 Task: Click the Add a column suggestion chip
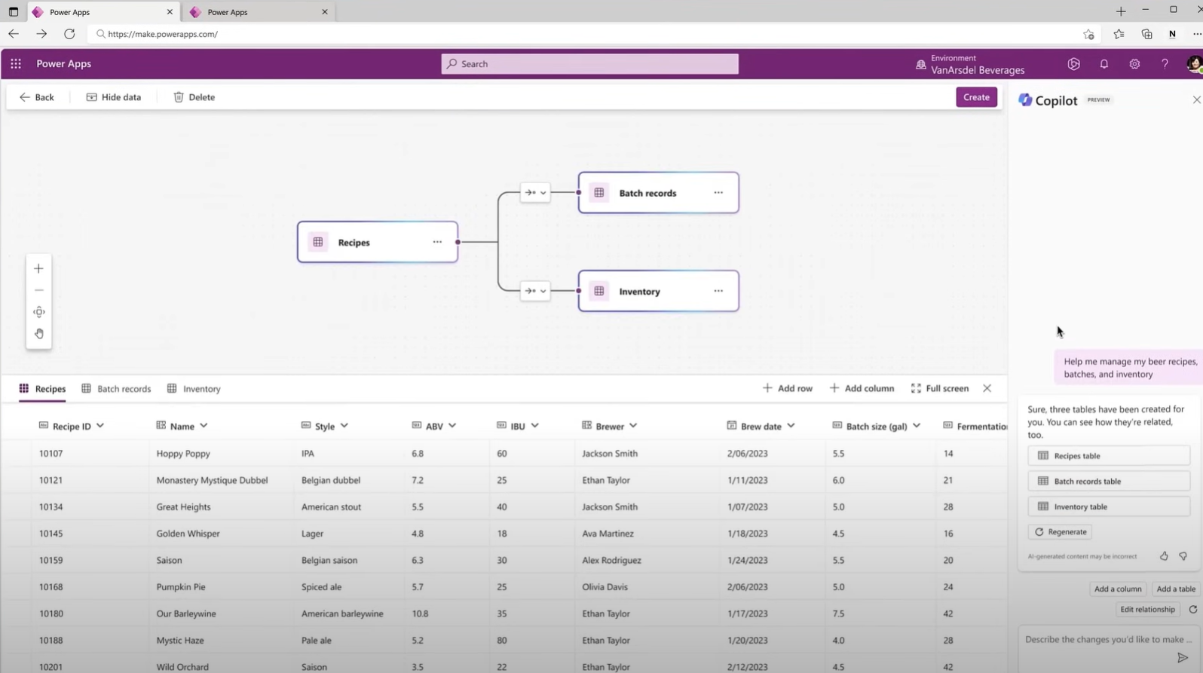click(x=1117, y=589)
